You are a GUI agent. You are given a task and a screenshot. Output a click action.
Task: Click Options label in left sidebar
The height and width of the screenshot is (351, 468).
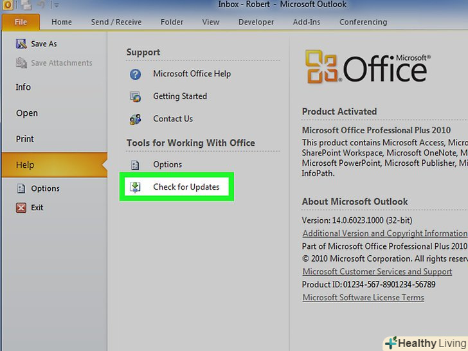[46, 188]
